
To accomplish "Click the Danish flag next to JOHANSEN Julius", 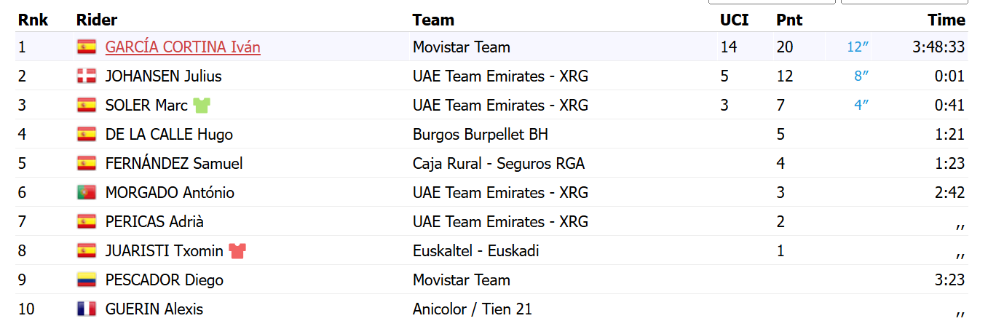I will pos(87,76).
